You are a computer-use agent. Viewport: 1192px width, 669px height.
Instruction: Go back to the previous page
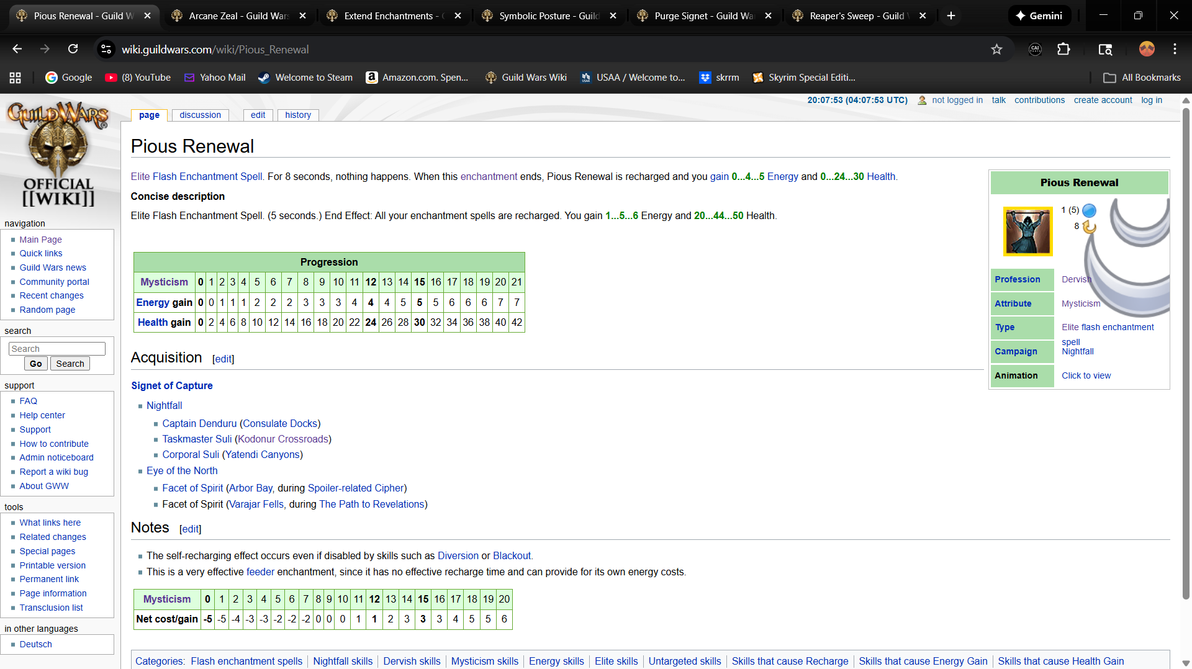(17, 49)
